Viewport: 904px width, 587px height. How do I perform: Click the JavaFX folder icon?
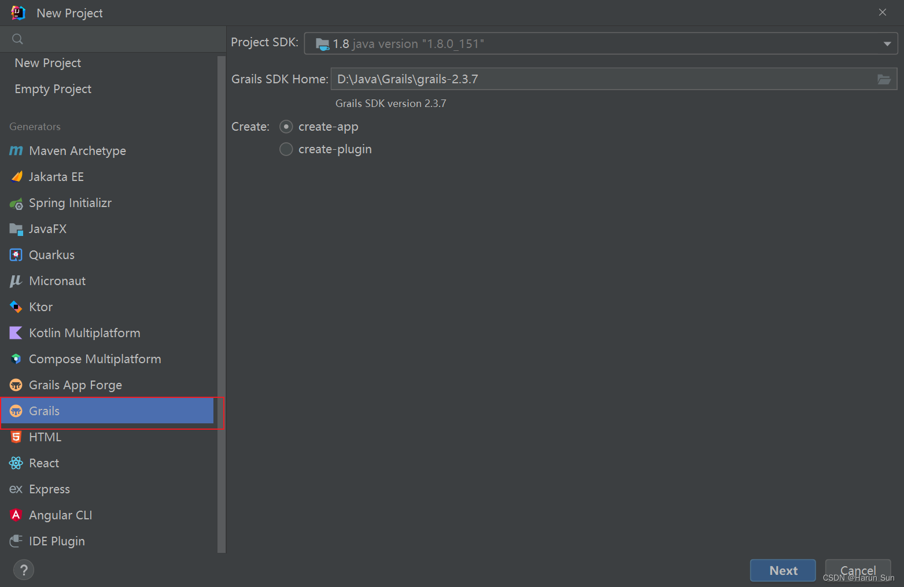point(16,229)
